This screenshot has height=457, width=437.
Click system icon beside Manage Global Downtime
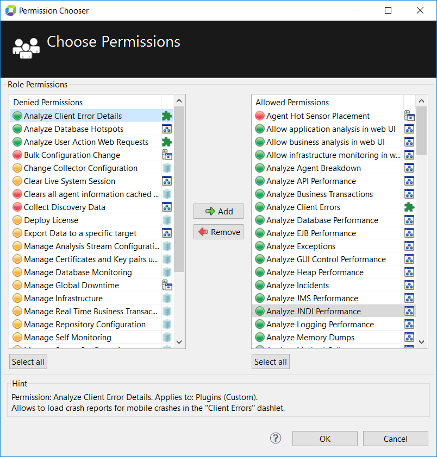pyautogui.click(x=167, y=285)
